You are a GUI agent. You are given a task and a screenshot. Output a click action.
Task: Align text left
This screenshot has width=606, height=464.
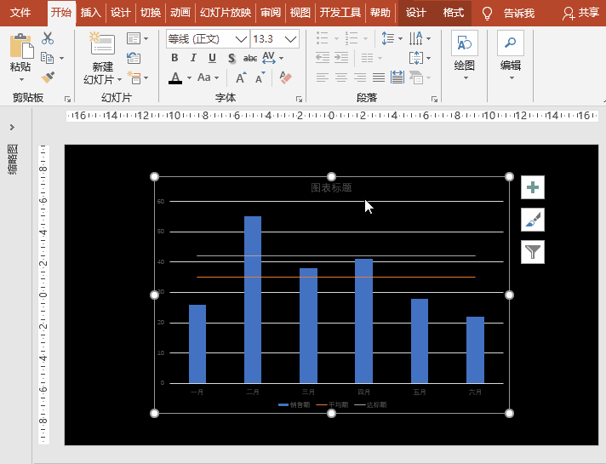(323, 77)
